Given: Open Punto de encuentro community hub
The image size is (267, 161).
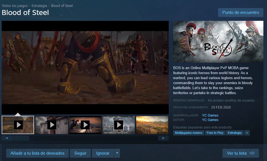Looking at the screenshot, I should (x=241, y=12).
